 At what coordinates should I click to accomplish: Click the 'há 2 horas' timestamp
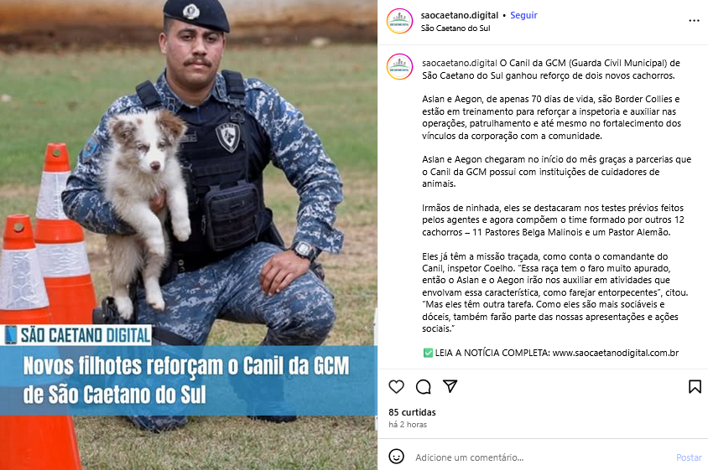[408, 425]
